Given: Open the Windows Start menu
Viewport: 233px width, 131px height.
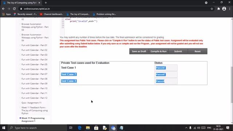Looking at the screenshot, I should pyautogui.click(x=4, y=128).
